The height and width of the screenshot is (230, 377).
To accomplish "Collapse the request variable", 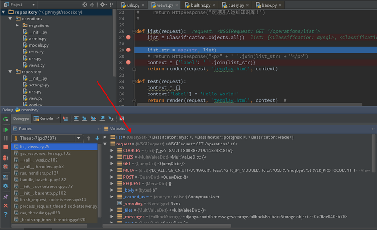I will coord(105,144).
